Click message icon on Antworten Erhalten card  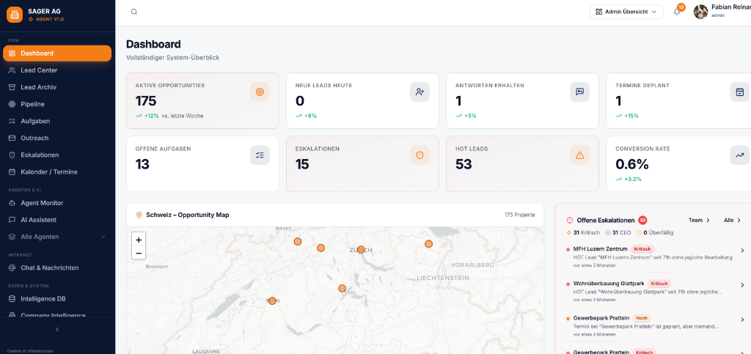click(x=579, y=92)
